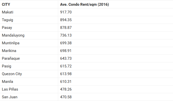The height and width of the screenshot is (101, 173).
Task: Select the 470.58 rent value
Action: 66,97
